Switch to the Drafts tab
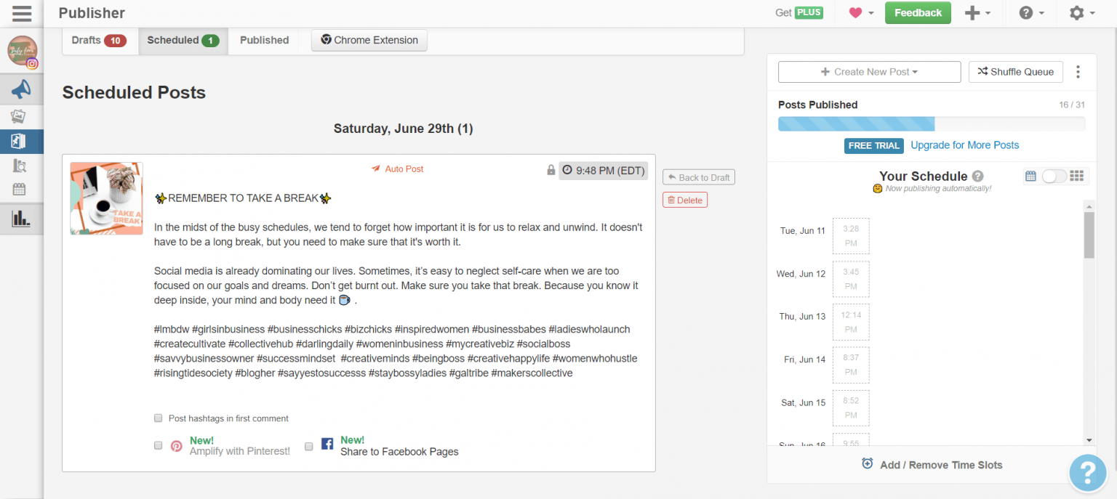The image size is (1117, 499). [x=99, y=41]
